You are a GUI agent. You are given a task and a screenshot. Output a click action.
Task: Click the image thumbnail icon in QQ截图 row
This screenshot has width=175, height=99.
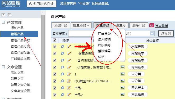point(123,81)
